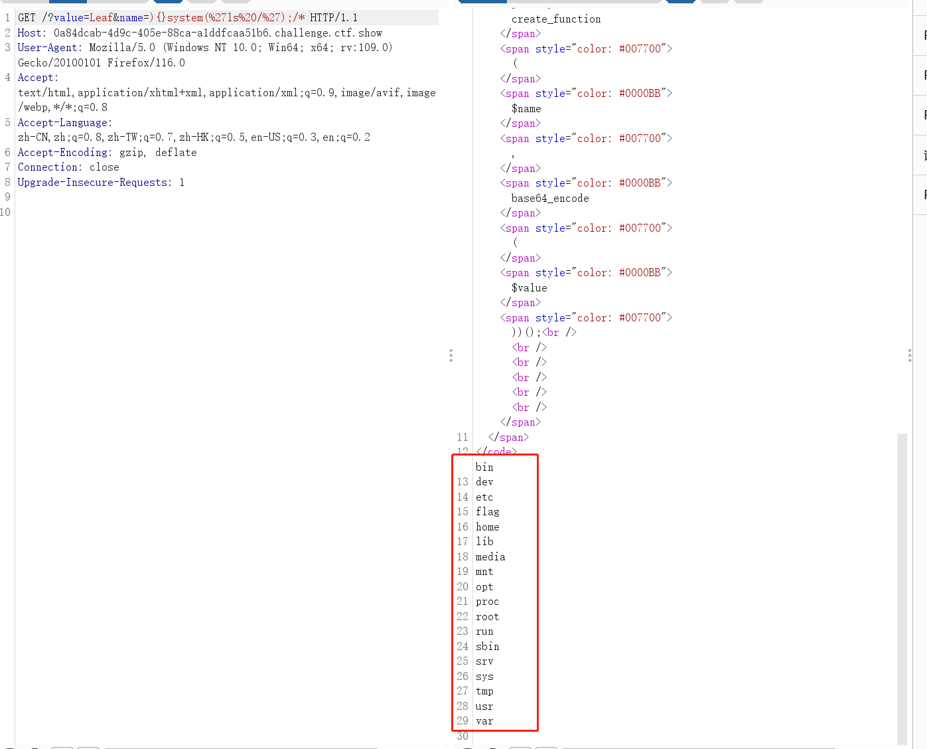Click the 'User-Agent:' header name
The image size is (927, 749).
(50, 48)
